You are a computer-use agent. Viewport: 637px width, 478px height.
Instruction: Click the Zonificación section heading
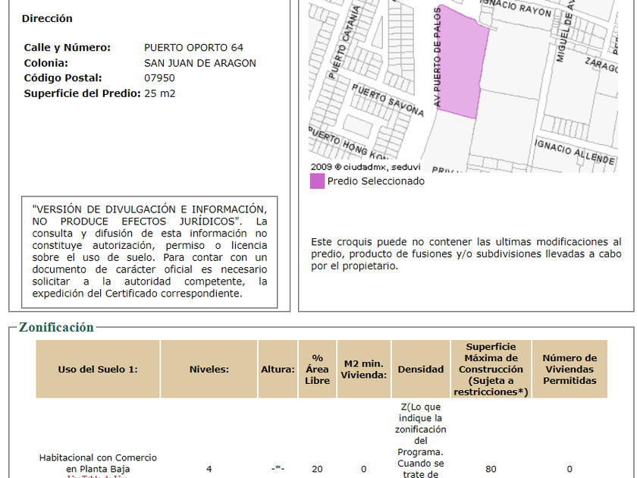click(x=57, y=328)
